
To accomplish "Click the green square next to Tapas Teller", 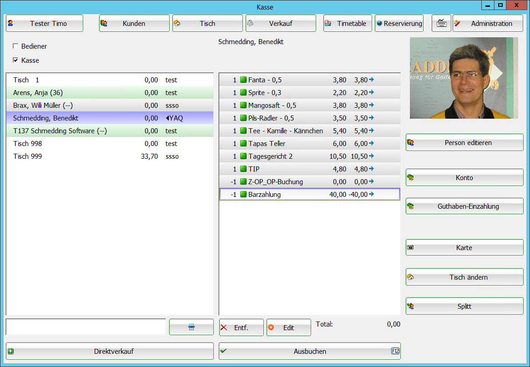I will point(243,144).
